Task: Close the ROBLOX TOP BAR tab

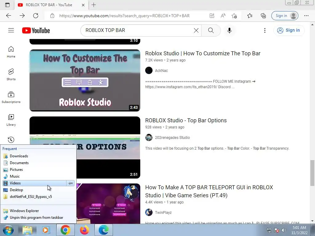Action: 83,5
